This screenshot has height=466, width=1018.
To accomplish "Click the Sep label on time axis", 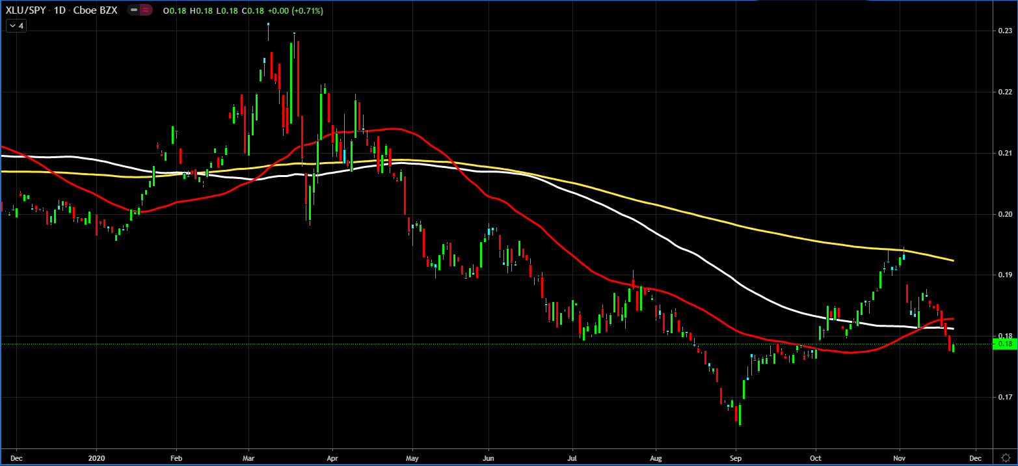I will (736, 458).
